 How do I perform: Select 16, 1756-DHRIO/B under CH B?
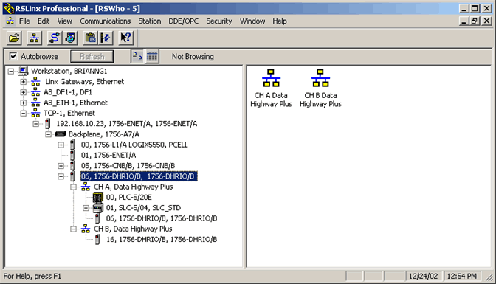click(162, 240)
